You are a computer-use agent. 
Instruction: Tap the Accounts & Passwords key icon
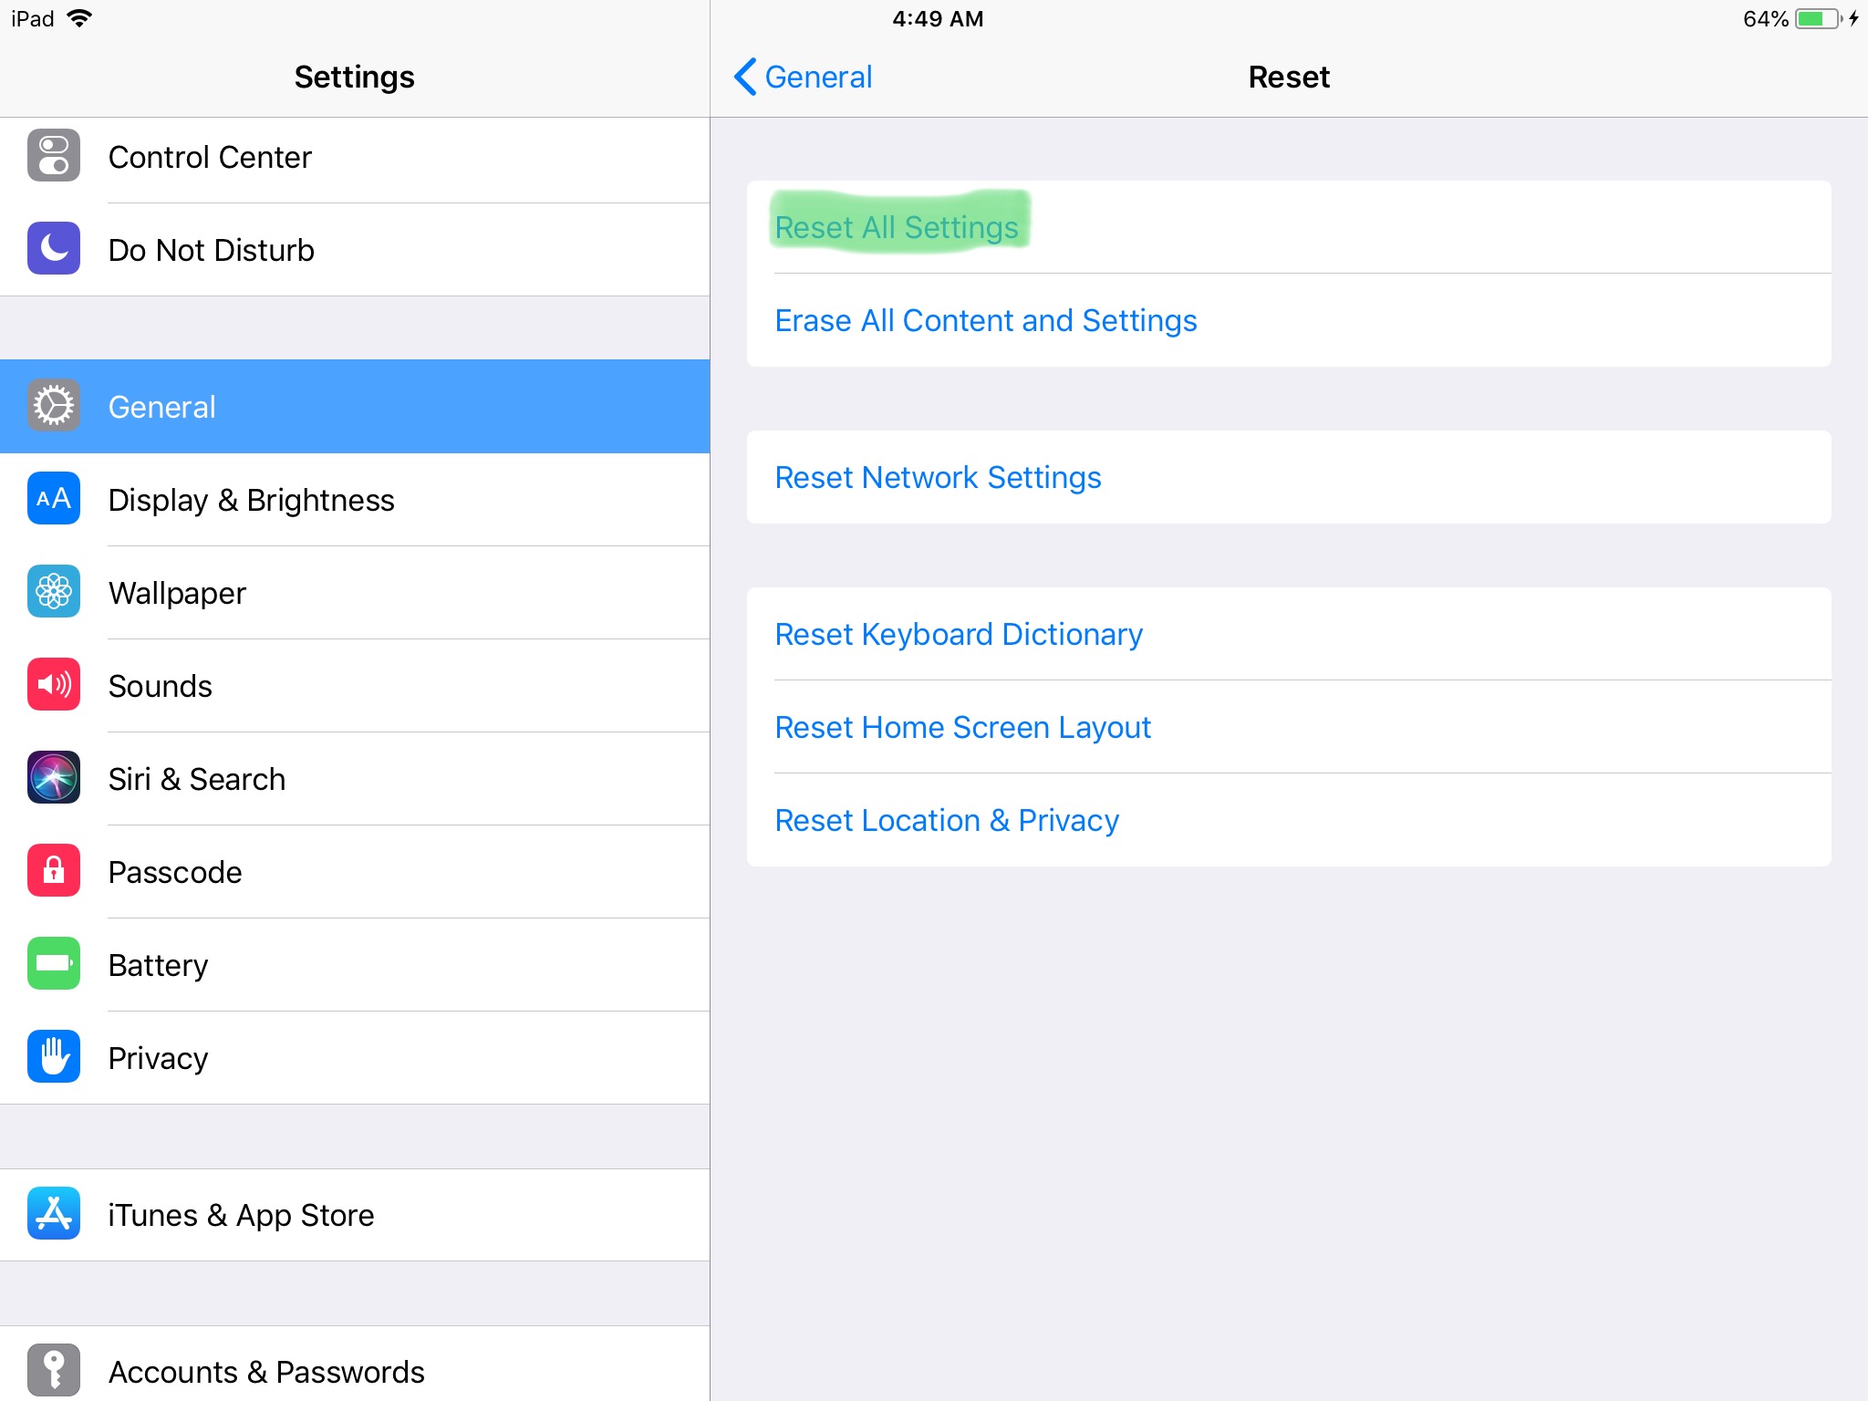(x=54, y=1370)
